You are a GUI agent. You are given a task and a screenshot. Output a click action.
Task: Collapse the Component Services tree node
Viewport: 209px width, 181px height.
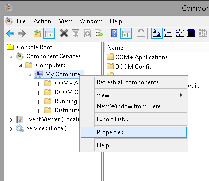pyautogui.click(x=11, y=57)
